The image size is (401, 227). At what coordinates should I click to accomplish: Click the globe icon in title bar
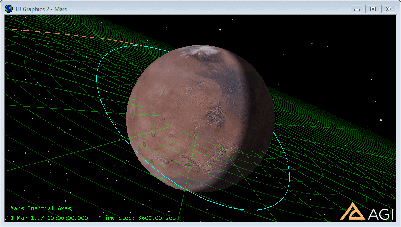pyautogui.click(x=8, y=8)
